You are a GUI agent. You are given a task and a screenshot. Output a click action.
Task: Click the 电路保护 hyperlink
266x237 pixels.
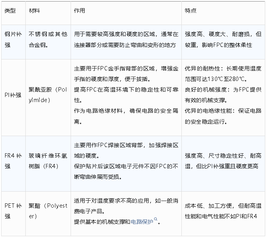tap(142, 222)
